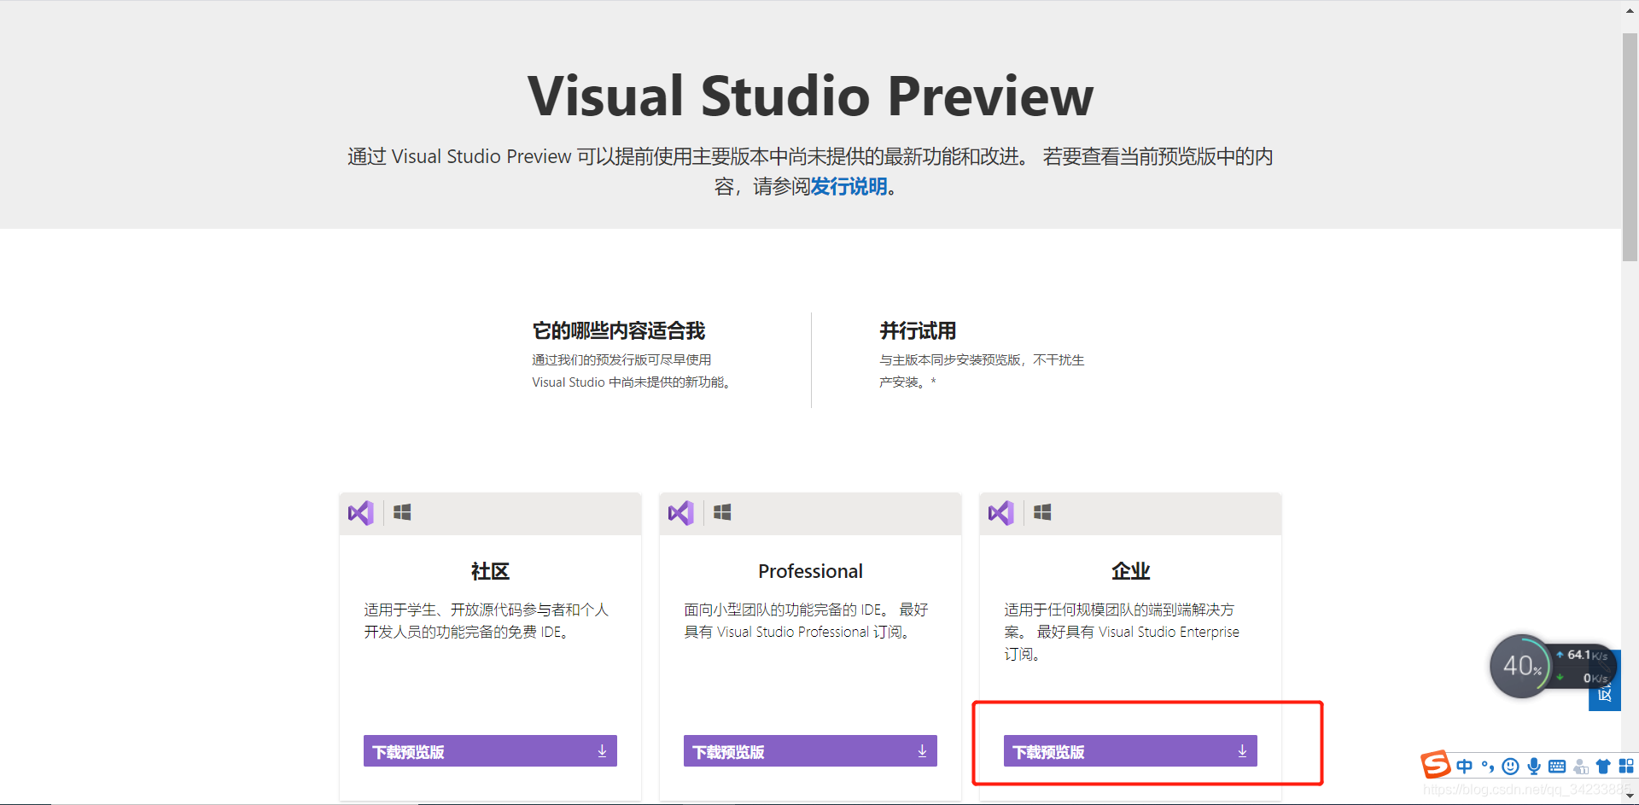Click the Windows logo on the 社区 card

402,512
